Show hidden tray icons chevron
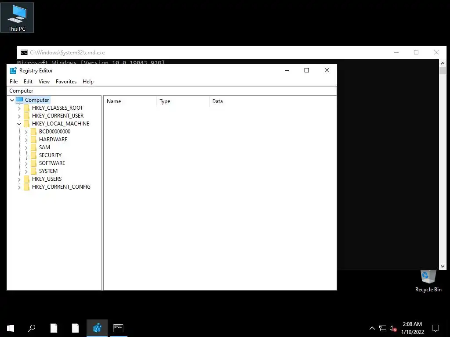The image size is (450, 337). [372, 328]
